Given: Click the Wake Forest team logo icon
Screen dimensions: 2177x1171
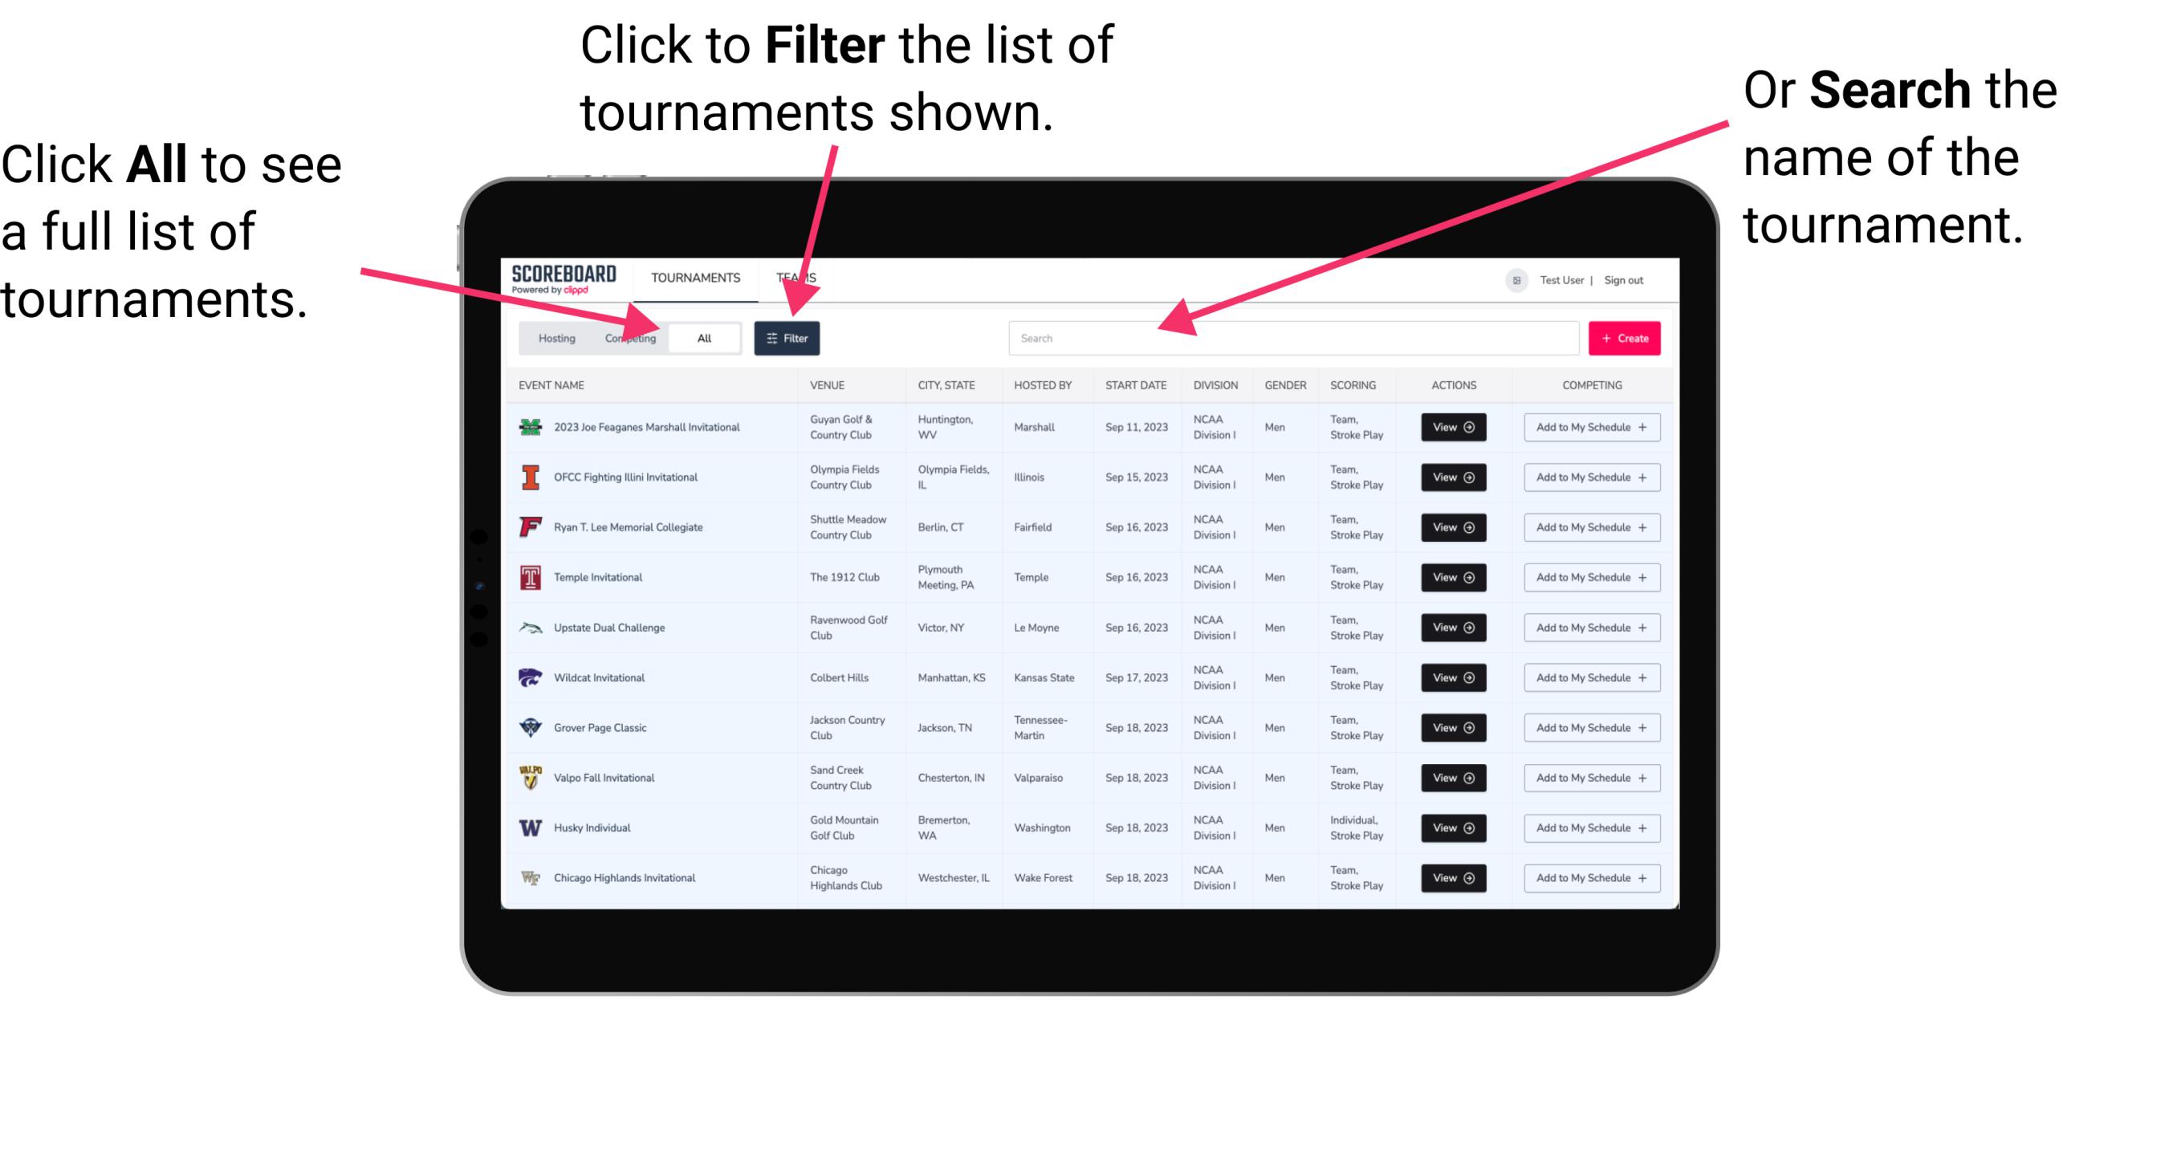Looking at the screenshot, I should (529, 876).
